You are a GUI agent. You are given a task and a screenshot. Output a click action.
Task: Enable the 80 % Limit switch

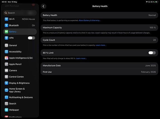point(152,53)
